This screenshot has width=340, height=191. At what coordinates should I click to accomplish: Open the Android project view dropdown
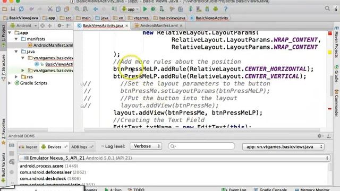tap(23, 25)
